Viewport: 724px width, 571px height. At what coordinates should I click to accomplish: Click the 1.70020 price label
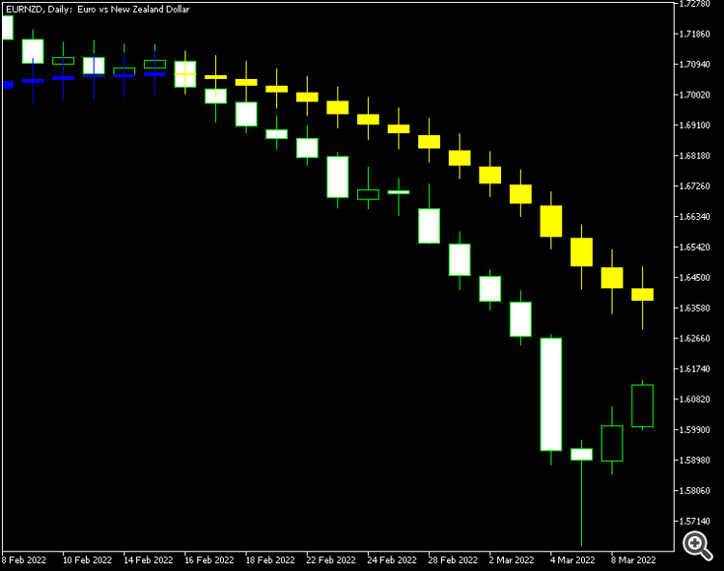[695, 95]
